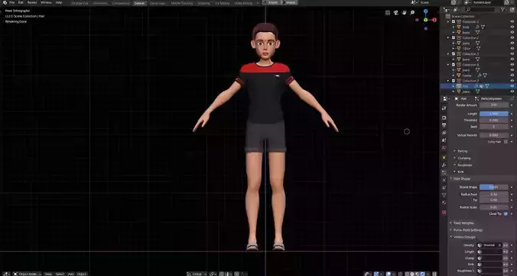The height and width of the screenshot is (276, 517).
Task: Select the Sandal object in the outliner
Action: pos(467,75)
